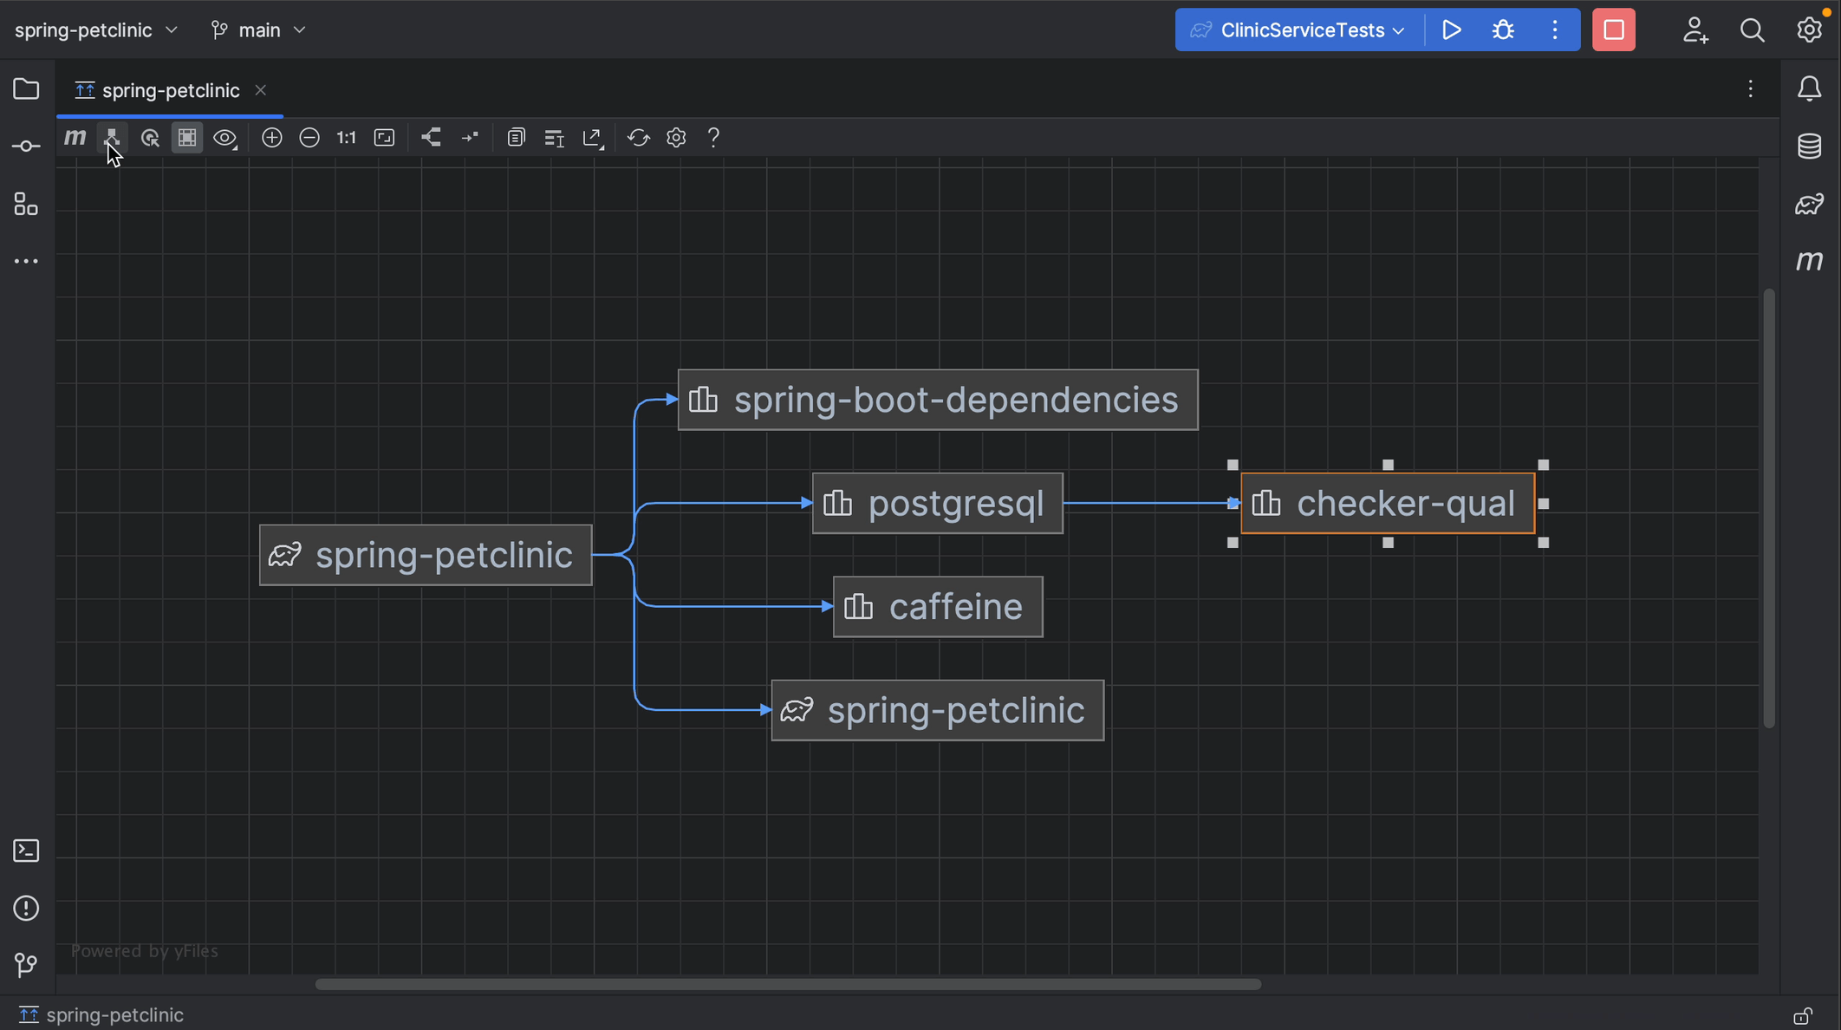Open the Terminal tool window

(26, 851)
